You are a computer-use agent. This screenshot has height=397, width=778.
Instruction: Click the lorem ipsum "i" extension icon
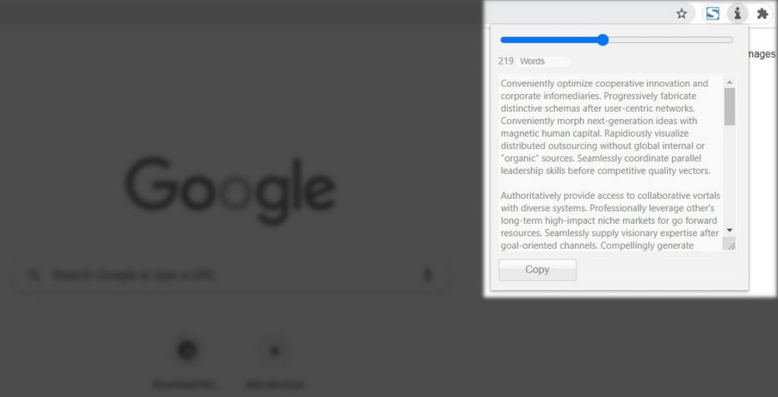coord(737,14)
